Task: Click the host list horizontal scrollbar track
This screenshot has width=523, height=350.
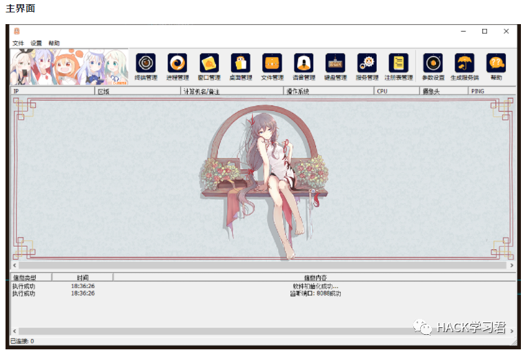Action: 262,265
